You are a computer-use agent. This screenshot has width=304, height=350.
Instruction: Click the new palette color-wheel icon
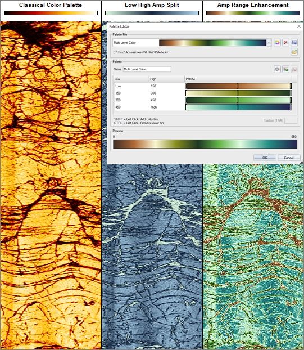[x=277, y=42]
